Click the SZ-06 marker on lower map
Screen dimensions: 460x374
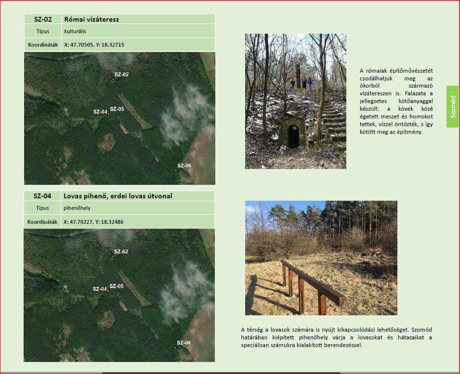[x=175, y=348]
